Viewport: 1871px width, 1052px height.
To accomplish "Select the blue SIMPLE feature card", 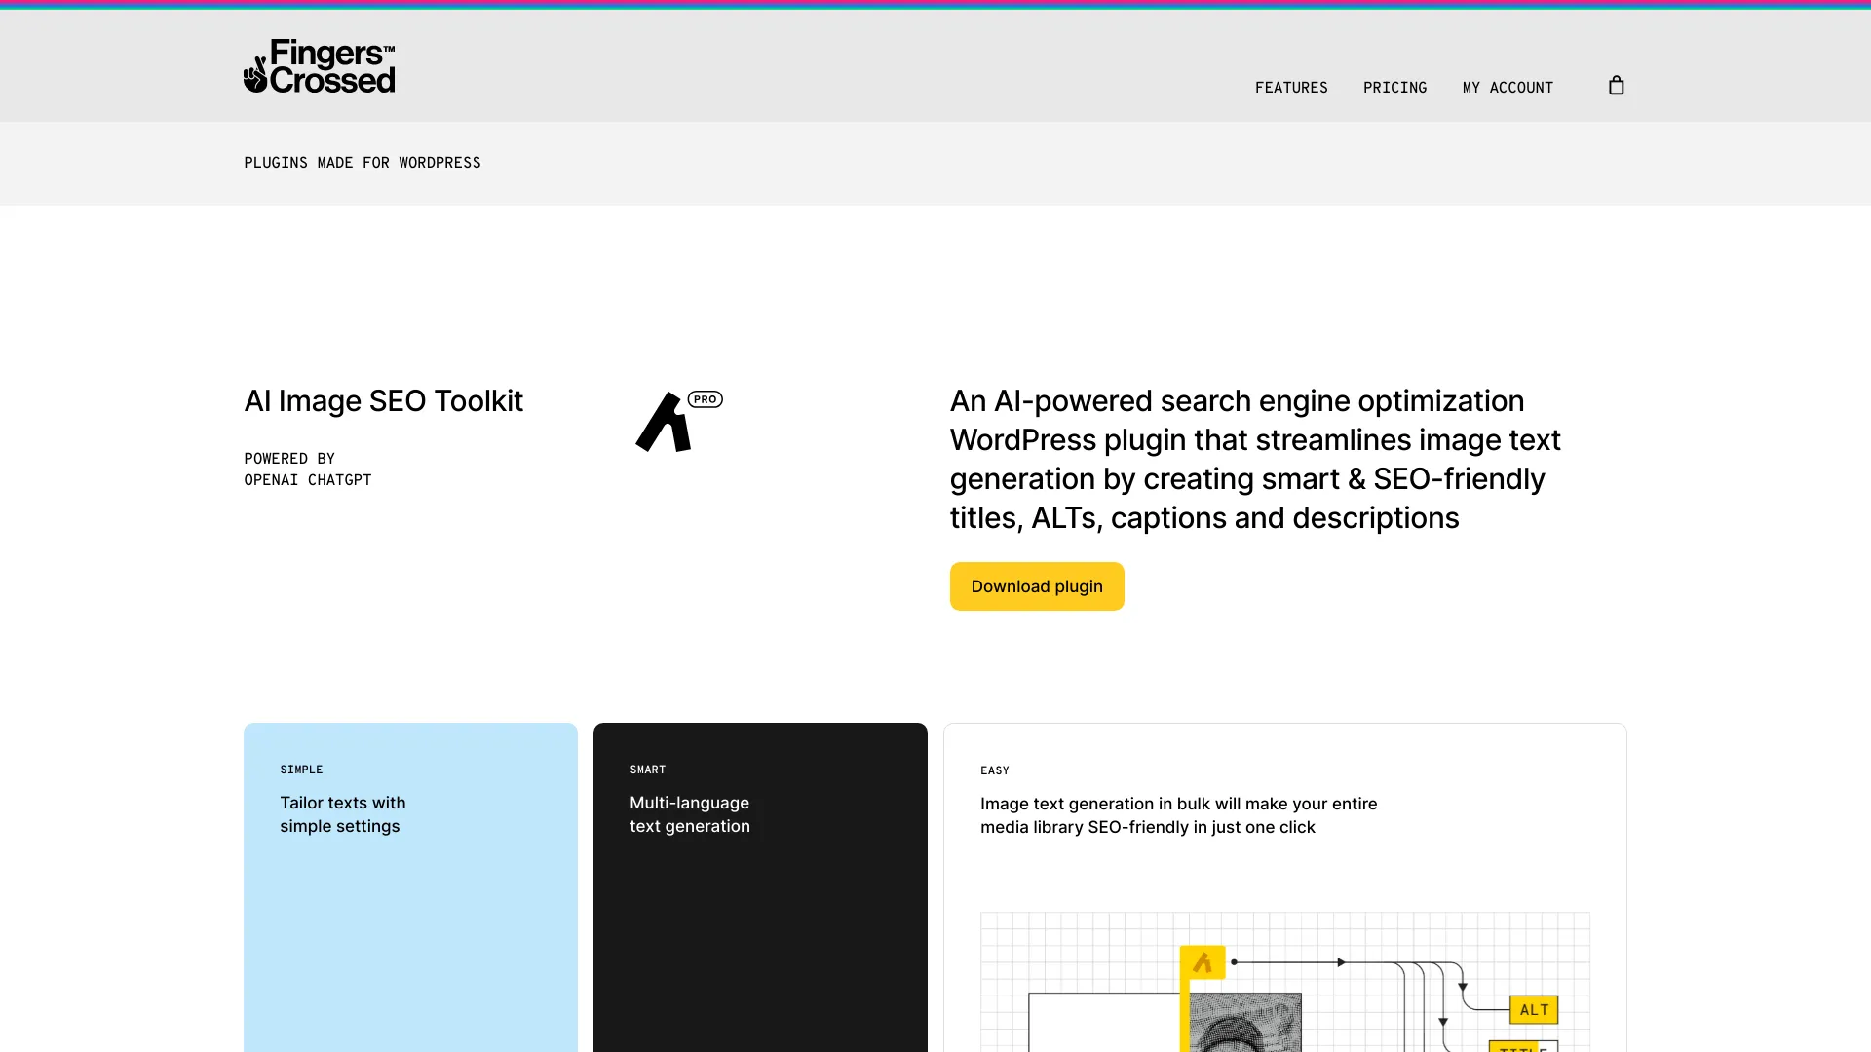I will tap(409, 886).
